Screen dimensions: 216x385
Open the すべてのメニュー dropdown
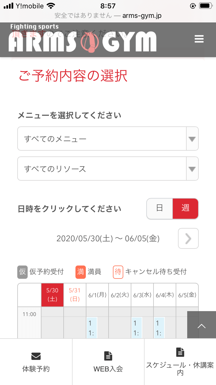tap(108, 139)
